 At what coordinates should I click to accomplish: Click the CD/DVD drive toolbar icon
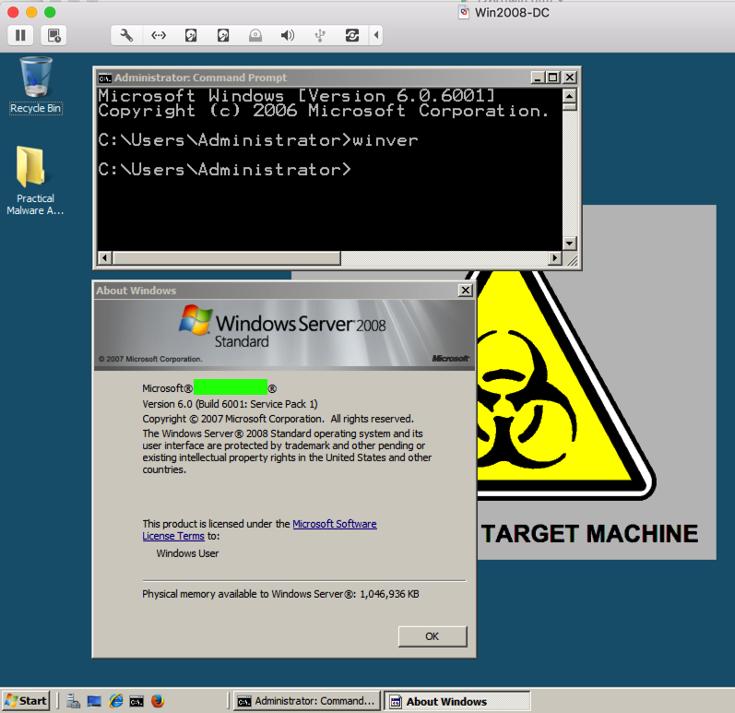[255, 35]
